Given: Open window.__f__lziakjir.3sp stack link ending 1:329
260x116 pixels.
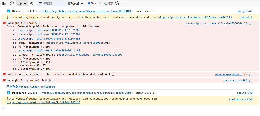Looking at the screenshot, I should pyautogui.click(x=89, y=55).
